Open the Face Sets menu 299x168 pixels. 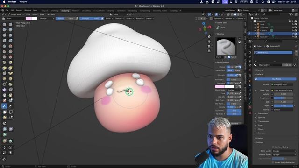click(x=50, y=14)
